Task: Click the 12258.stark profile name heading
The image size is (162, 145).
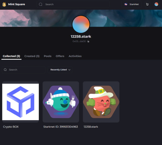Action: coord(81,37)
